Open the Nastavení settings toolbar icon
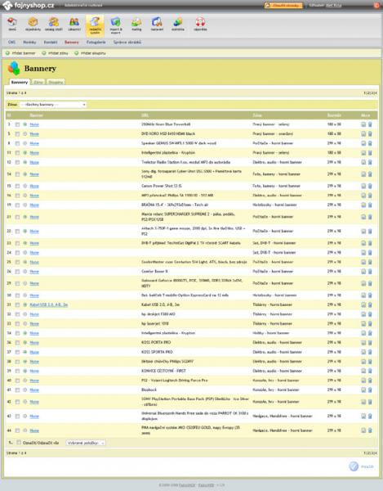 pos(157,24)
